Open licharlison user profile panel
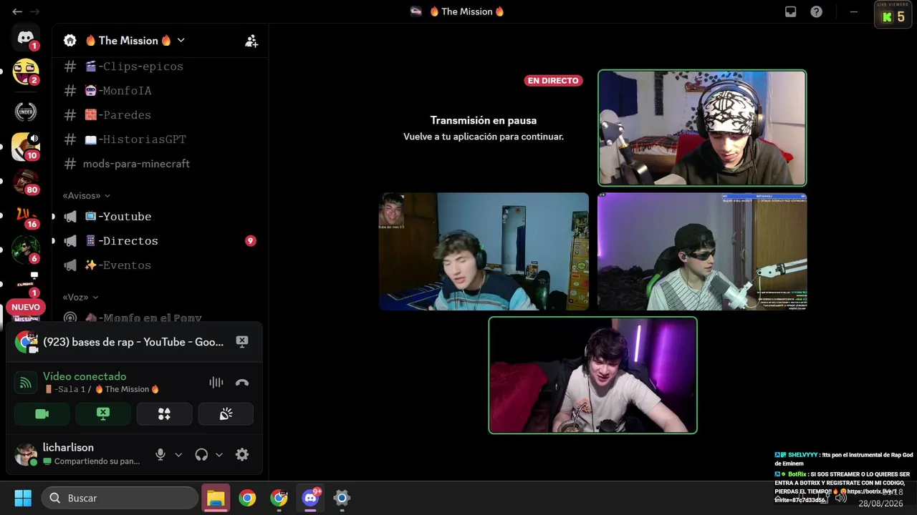Viewport: 917px width, 515px height. (x=79, y=454)
